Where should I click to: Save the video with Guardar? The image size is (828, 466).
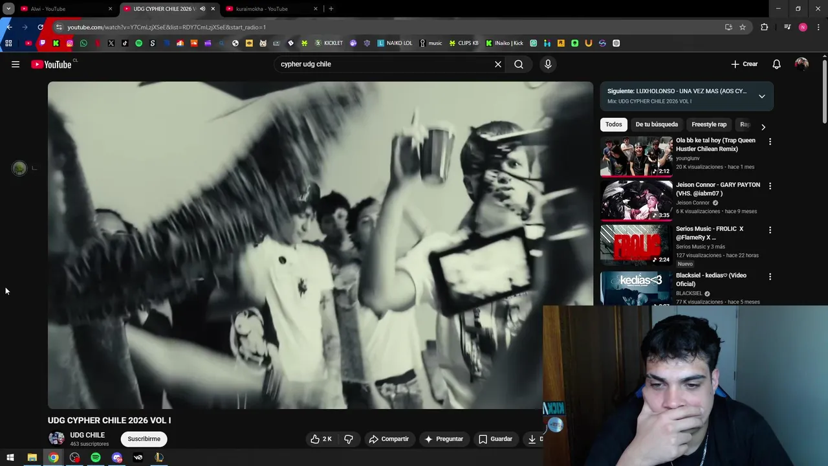495,439
